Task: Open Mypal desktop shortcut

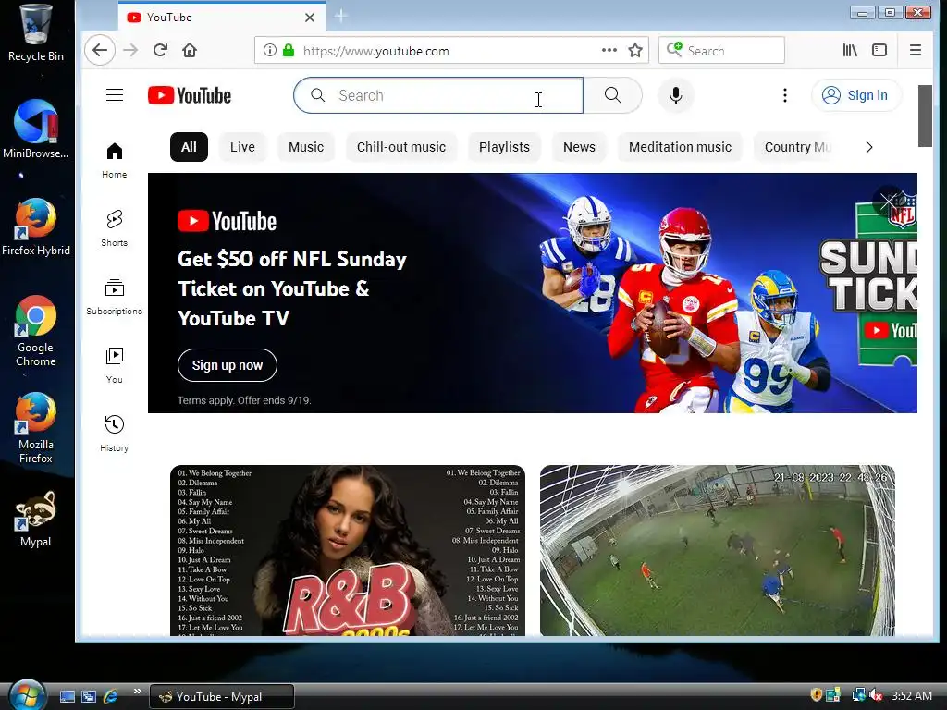Action: 35,519
